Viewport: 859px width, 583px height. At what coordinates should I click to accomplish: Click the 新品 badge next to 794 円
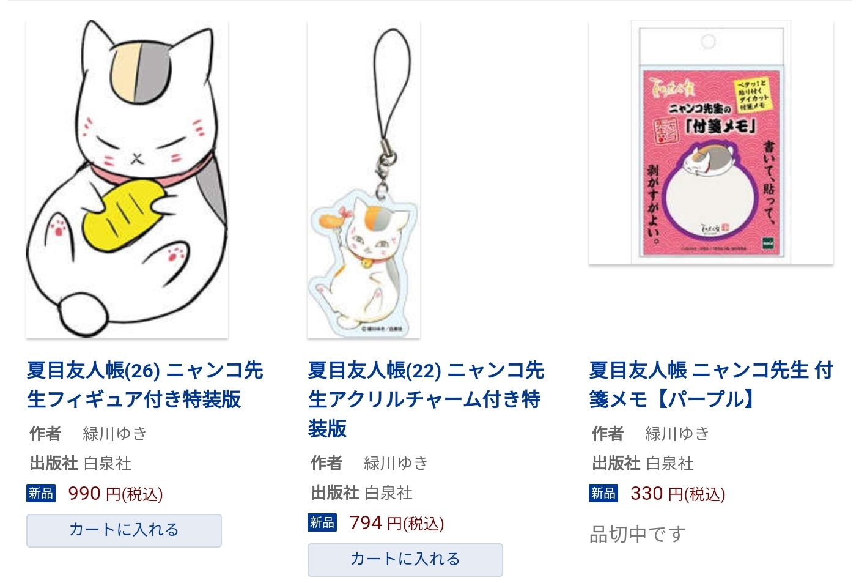322,522
